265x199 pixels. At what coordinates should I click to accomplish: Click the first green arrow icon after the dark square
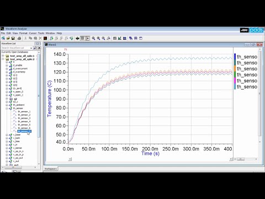51,38
